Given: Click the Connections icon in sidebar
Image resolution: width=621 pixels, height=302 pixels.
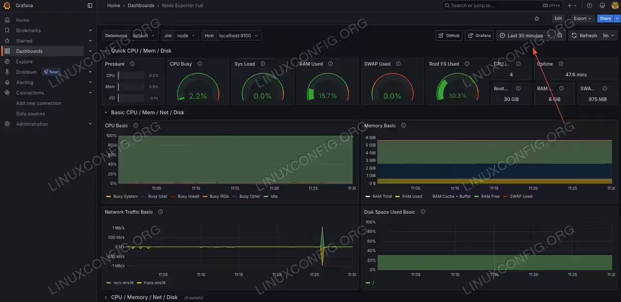Looking at the screenshot, I should click(x=7, y=93).
